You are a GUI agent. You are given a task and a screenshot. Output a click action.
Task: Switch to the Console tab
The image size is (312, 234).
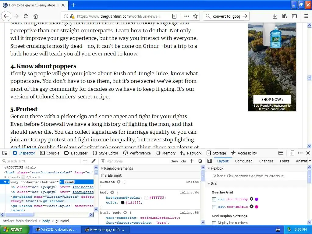point(50,153)
